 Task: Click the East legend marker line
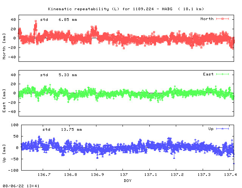(222, 74)
